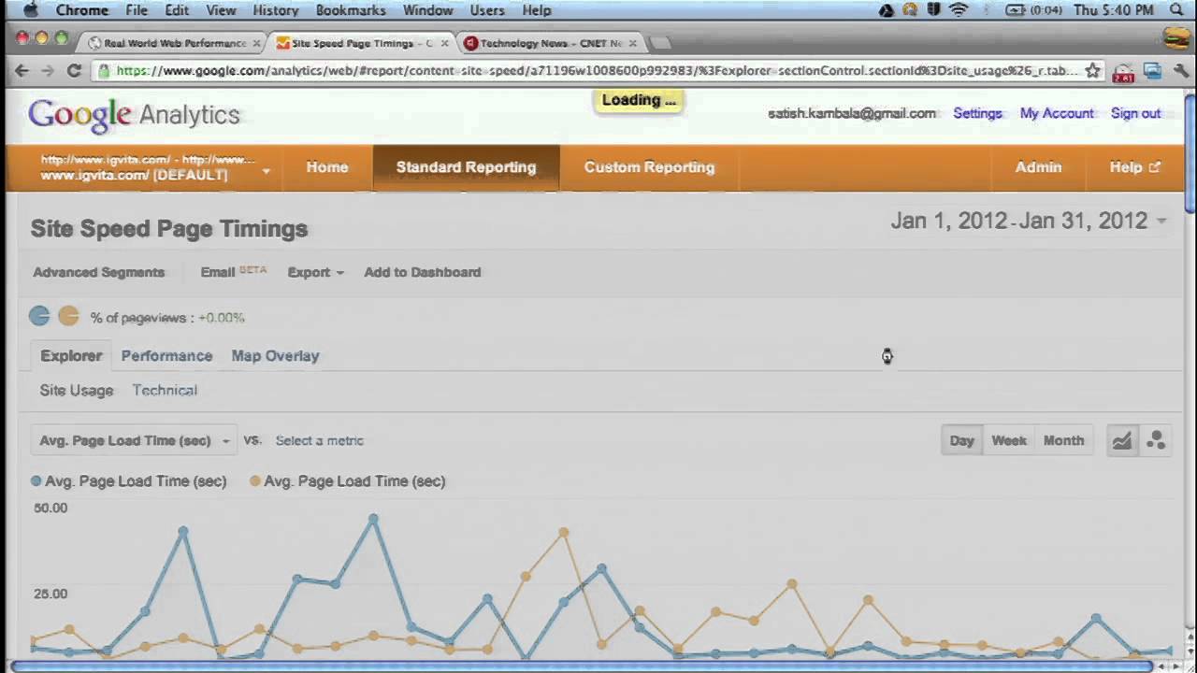Switch to Technology News CNET tab
Screen dimensions: 1197x673
tap(549, 43)
